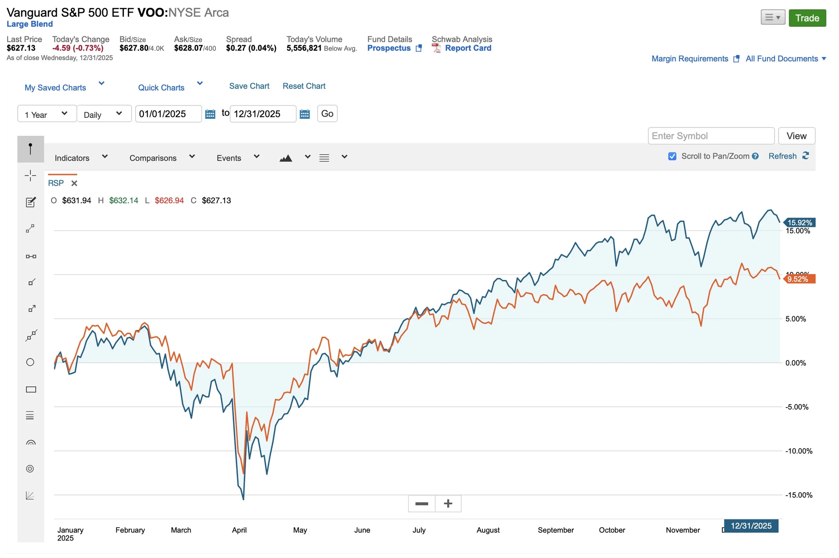Click the Enter Symbol input field
Viewport: 839px width, 558px height.
[x=711, y=136]
